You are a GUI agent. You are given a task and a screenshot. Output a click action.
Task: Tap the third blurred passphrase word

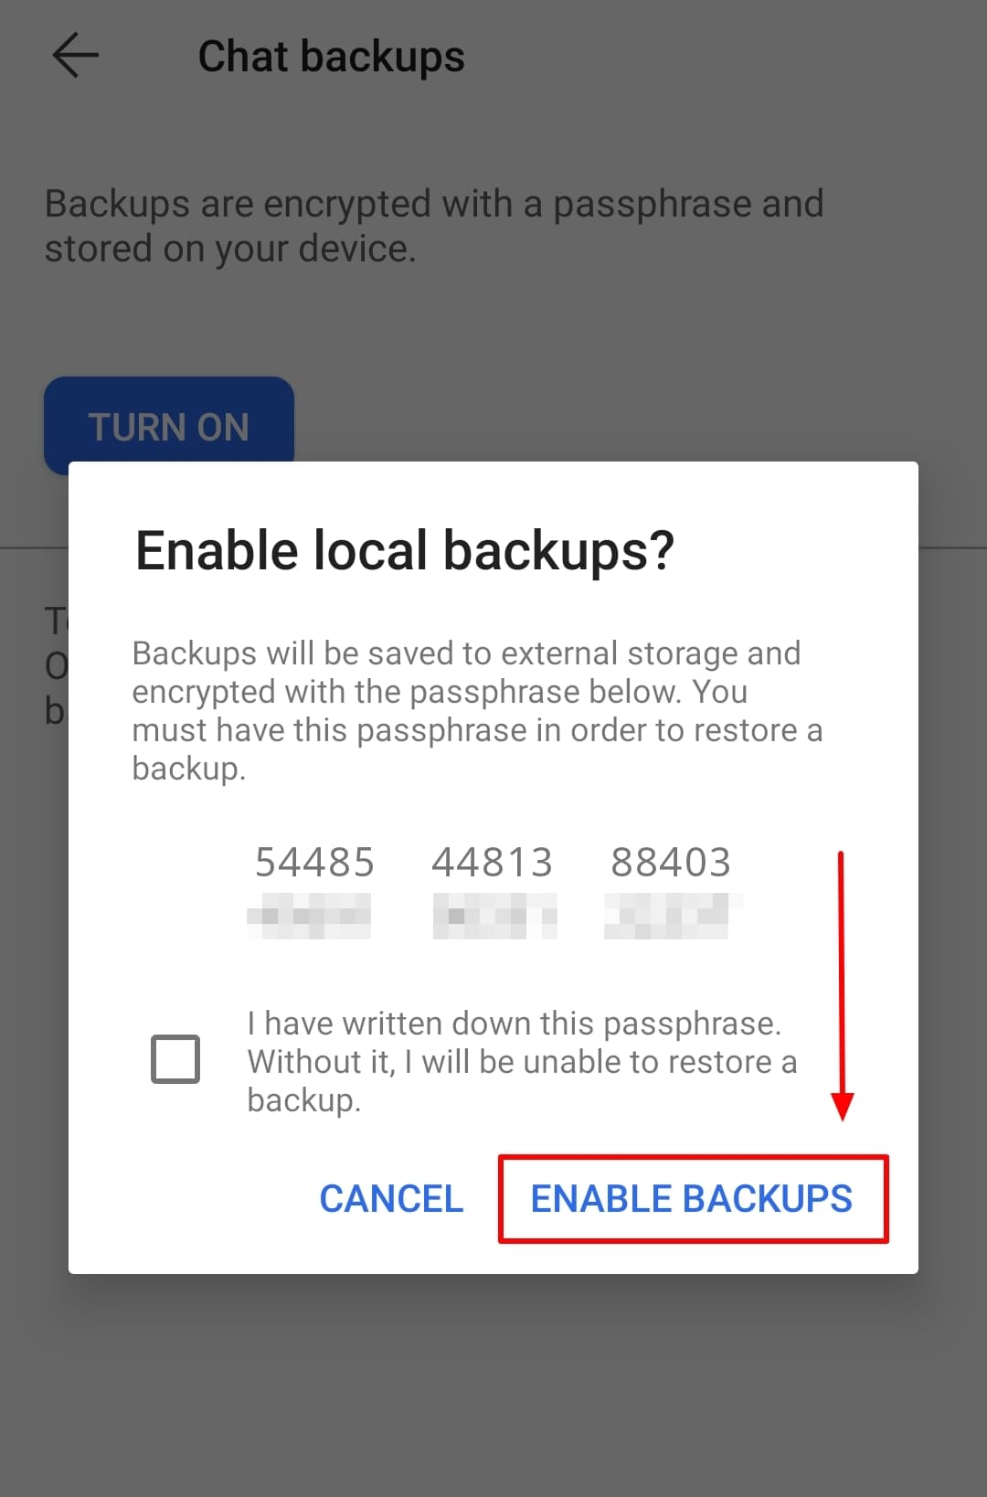pos(672,917)
